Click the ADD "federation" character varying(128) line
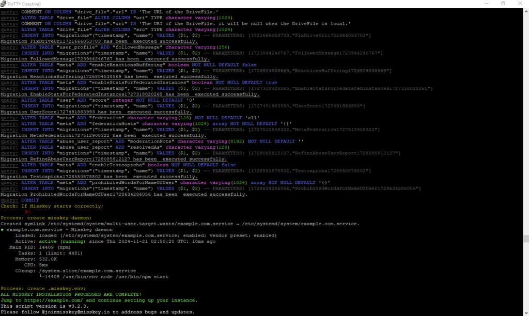529x316 pixels. click(x=130, y=118)
